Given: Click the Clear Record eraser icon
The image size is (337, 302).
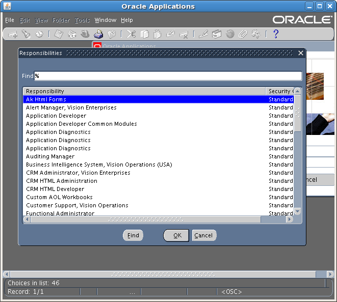Looking at the screenshot, I should pyautogui.click(x=170, y=34).
